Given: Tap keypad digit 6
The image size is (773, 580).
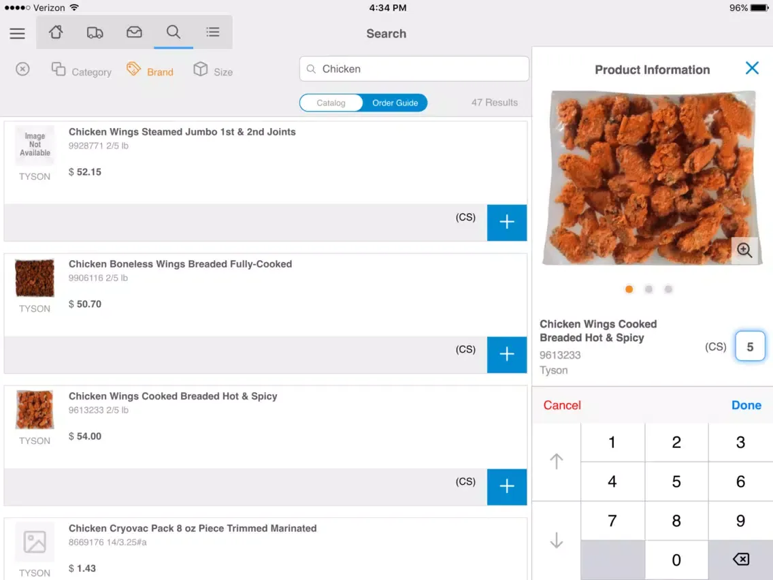Looking at the screenshot, I should pos(740,481).
